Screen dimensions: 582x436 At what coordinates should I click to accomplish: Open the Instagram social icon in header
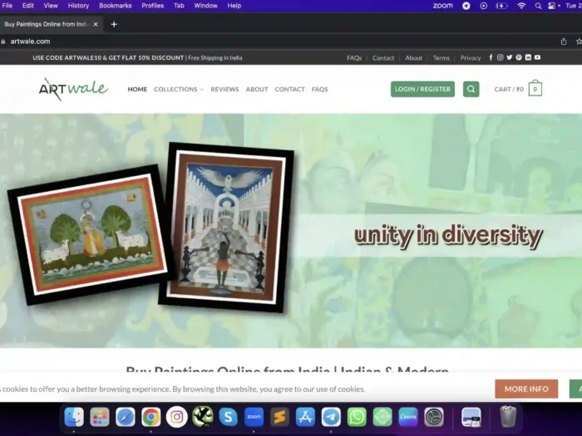tap(500, 57)
